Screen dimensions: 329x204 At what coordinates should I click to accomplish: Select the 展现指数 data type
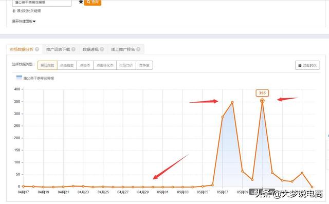[47, 65]
